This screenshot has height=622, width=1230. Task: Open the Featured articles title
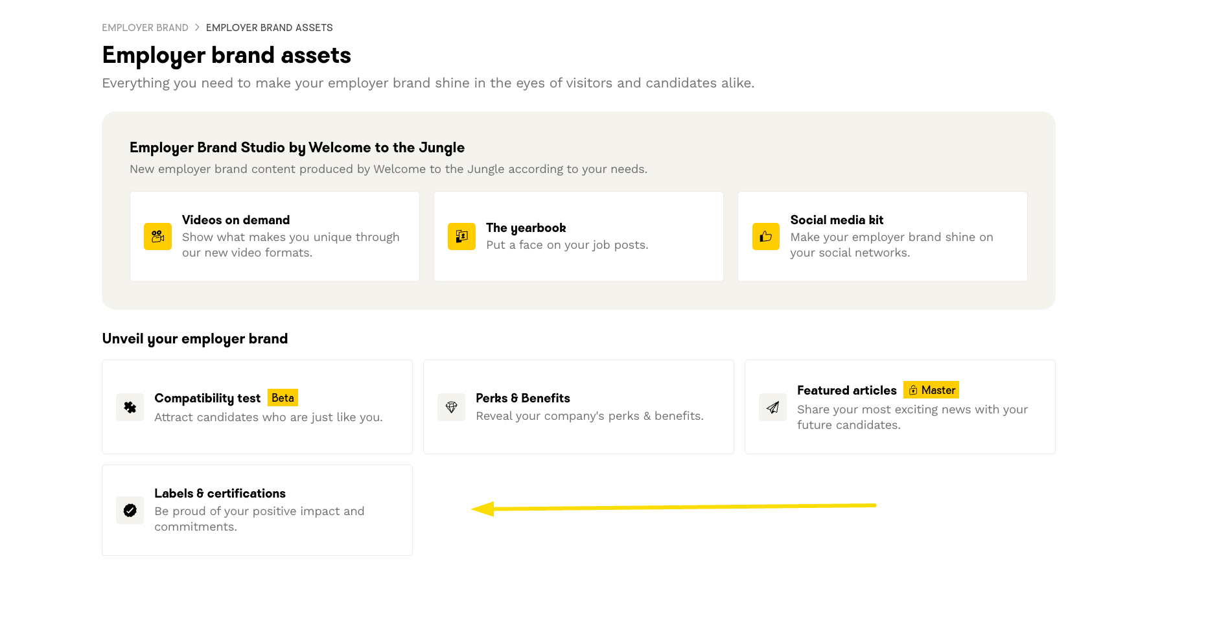tap(846, 391)
